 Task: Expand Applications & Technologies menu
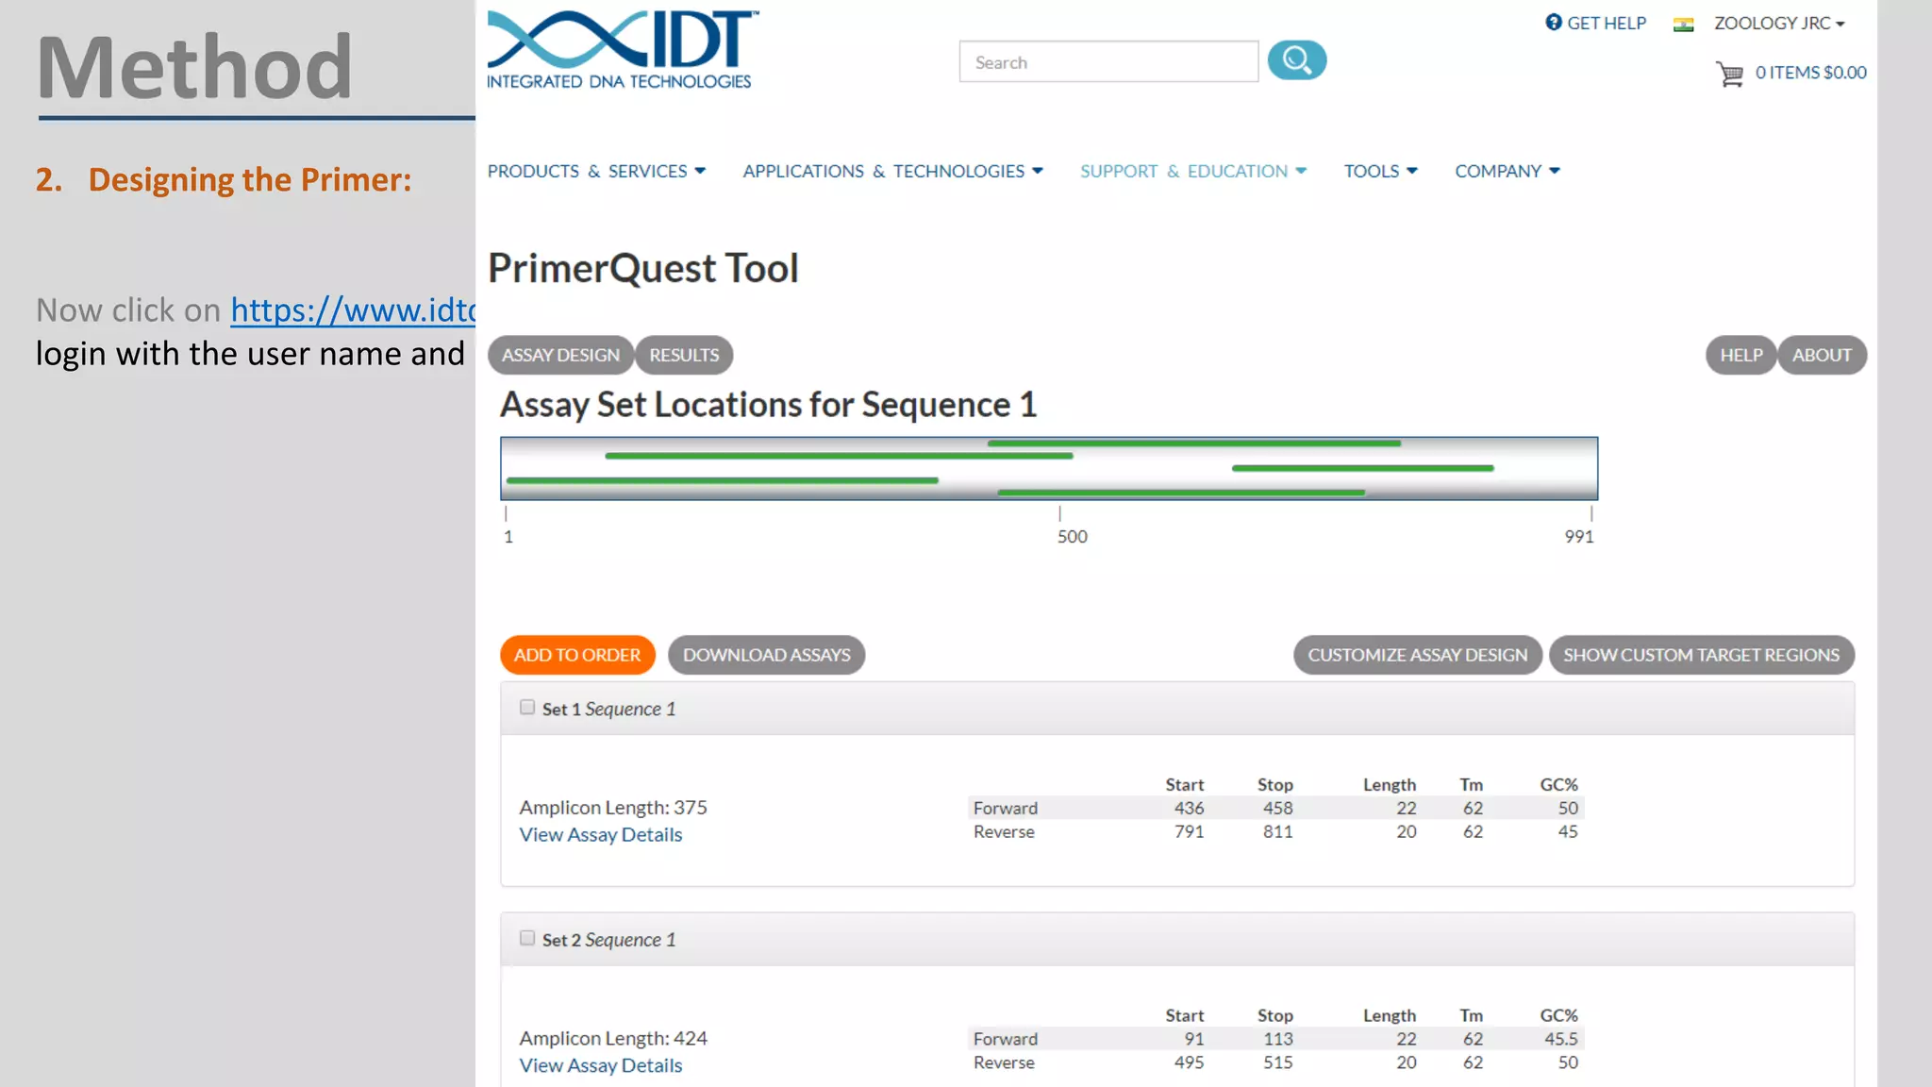(x=892, y=171)
